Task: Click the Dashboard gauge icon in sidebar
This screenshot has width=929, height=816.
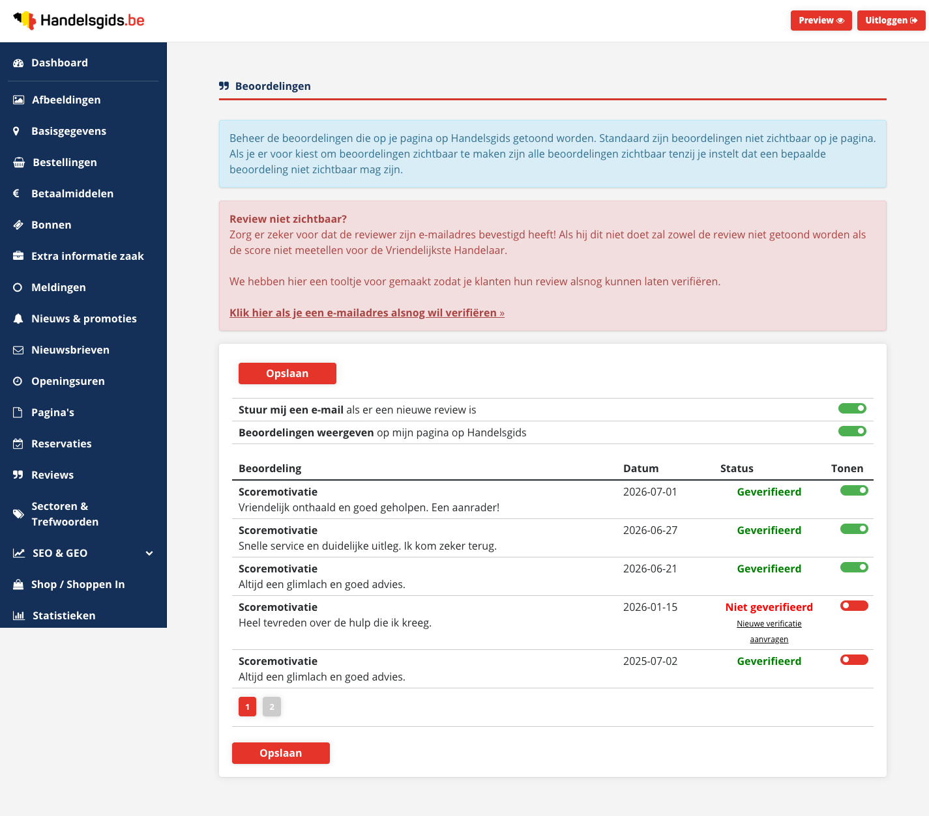Action: [x=18, y=63]
